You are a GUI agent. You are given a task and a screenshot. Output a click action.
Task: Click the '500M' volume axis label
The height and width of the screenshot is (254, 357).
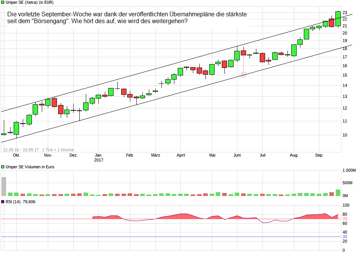click(347, 183)
